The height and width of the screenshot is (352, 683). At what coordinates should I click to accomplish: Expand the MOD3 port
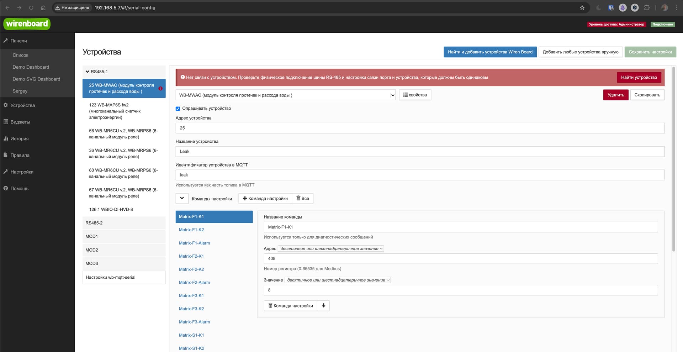coord(124,263)
